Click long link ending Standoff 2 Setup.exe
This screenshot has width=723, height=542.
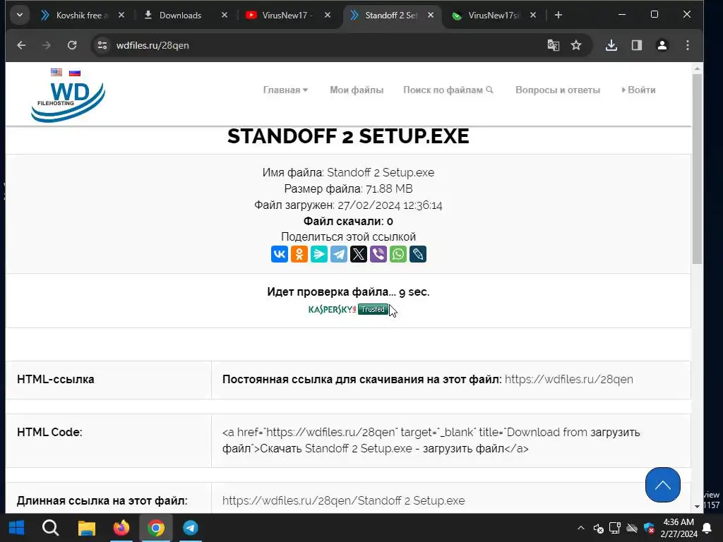coord(344,500)
